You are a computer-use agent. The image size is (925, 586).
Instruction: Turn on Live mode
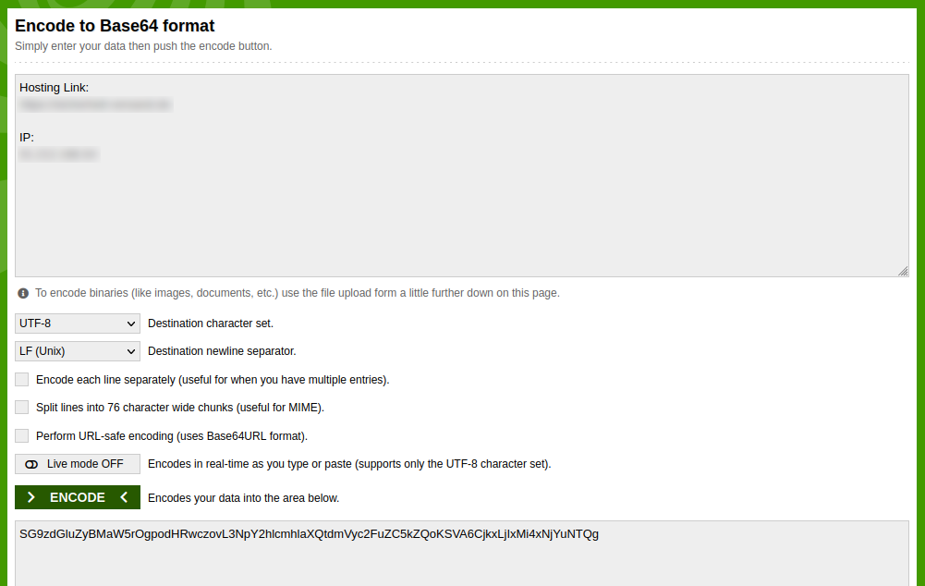(78, 464)
